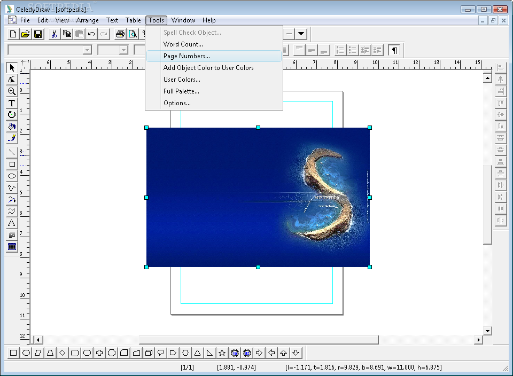Open Options from Tools menu
The image size is (513, 376).
click(x=214, y=103)
